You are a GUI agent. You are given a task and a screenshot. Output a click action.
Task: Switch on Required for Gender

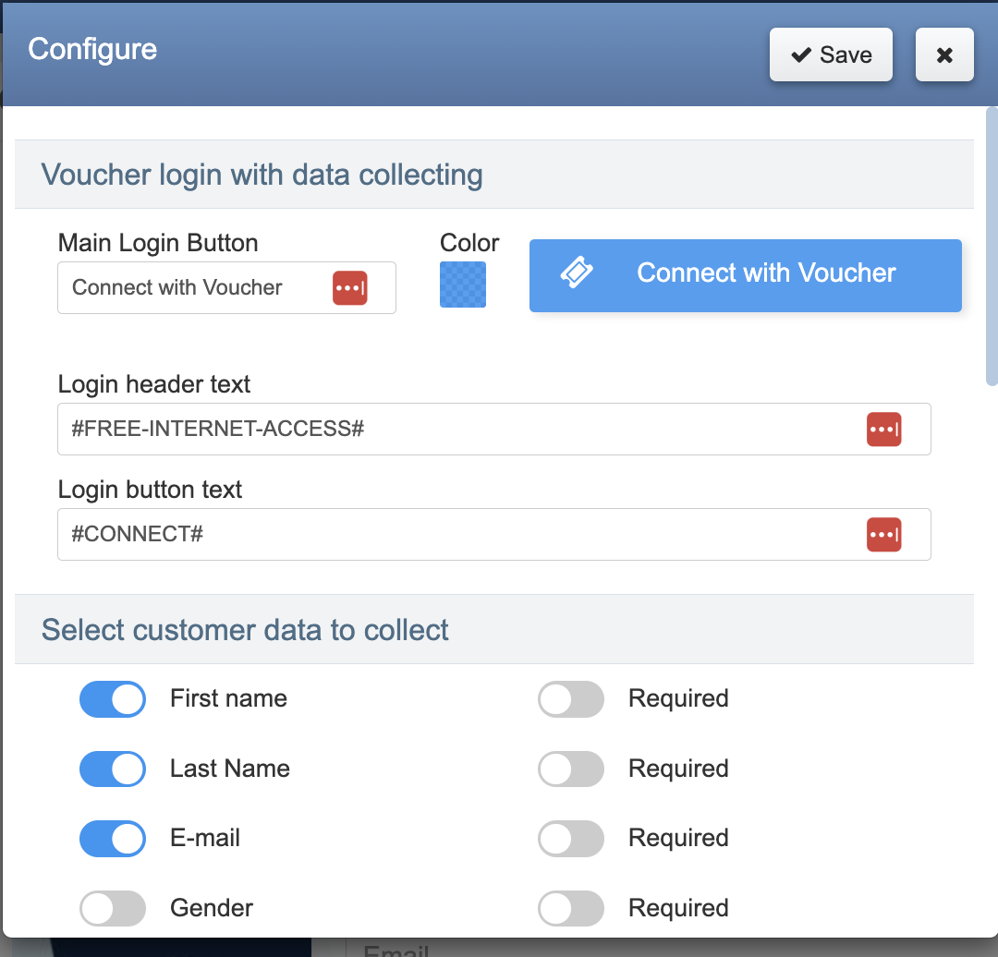[571, 909]
